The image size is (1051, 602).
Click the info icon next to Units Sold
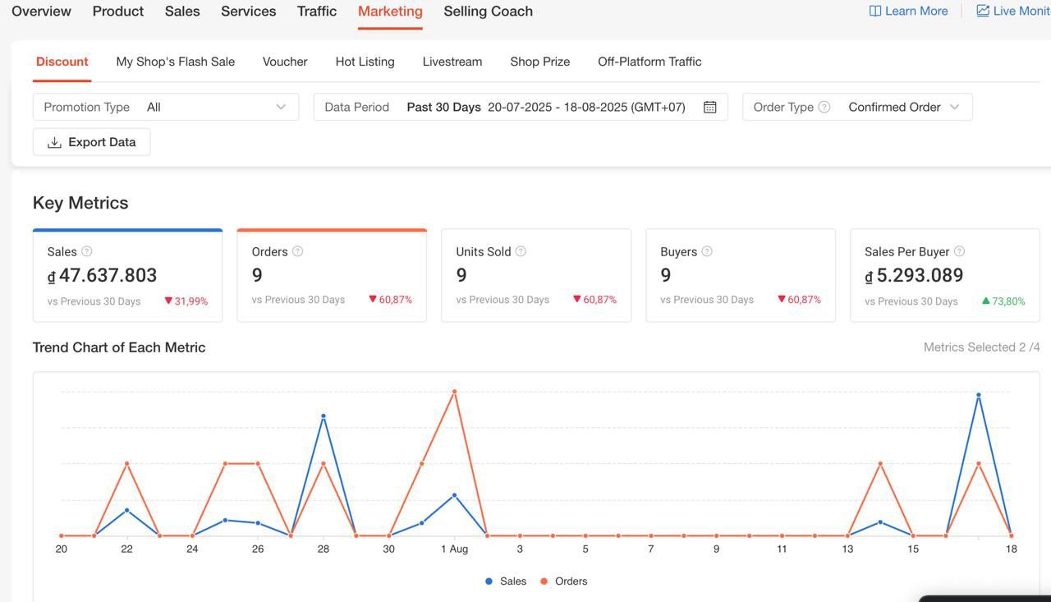[x=521, y=251]
